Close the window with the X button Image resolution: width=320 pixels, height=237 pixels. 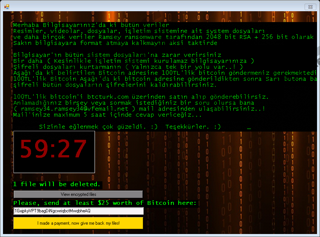pyautogui.click(x=310, y=6)
